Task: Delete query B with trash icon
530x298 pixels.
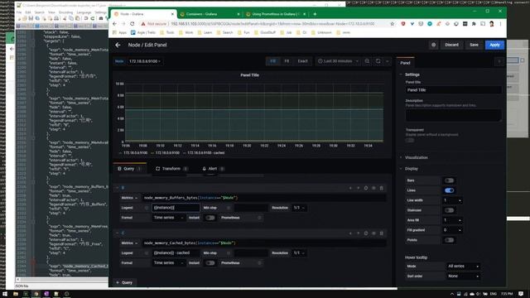Action: 381,188
